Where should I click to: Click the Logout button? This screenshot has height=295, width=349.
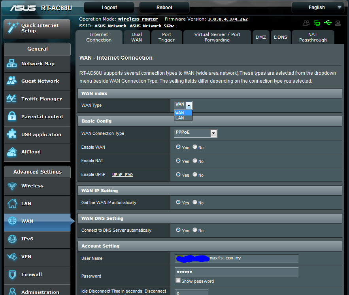109,8
